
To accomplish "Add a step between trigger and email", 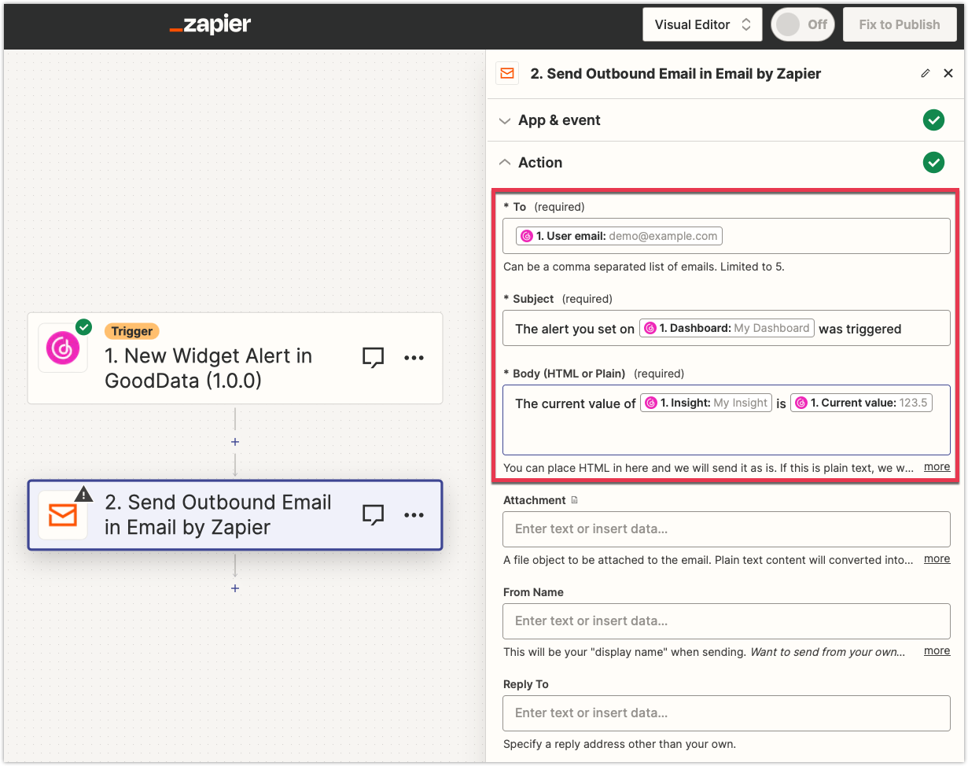I will click(235, 442).
